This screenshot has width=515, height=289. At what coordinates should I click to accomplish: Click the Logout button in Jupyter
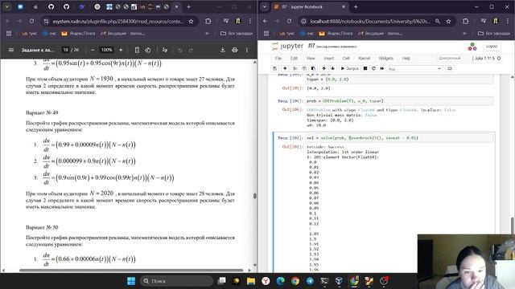tap(492, 47)
